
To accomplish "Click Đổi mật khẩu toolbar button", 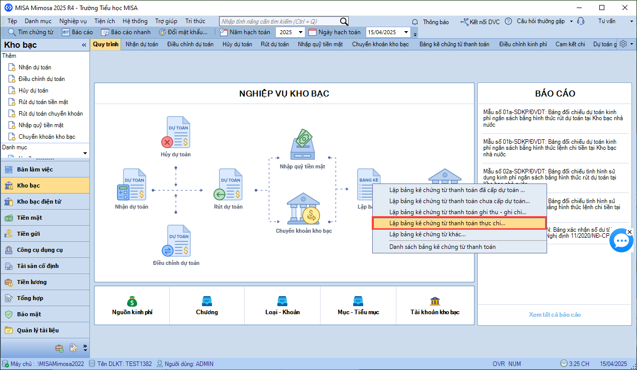I will coord(183,32).
